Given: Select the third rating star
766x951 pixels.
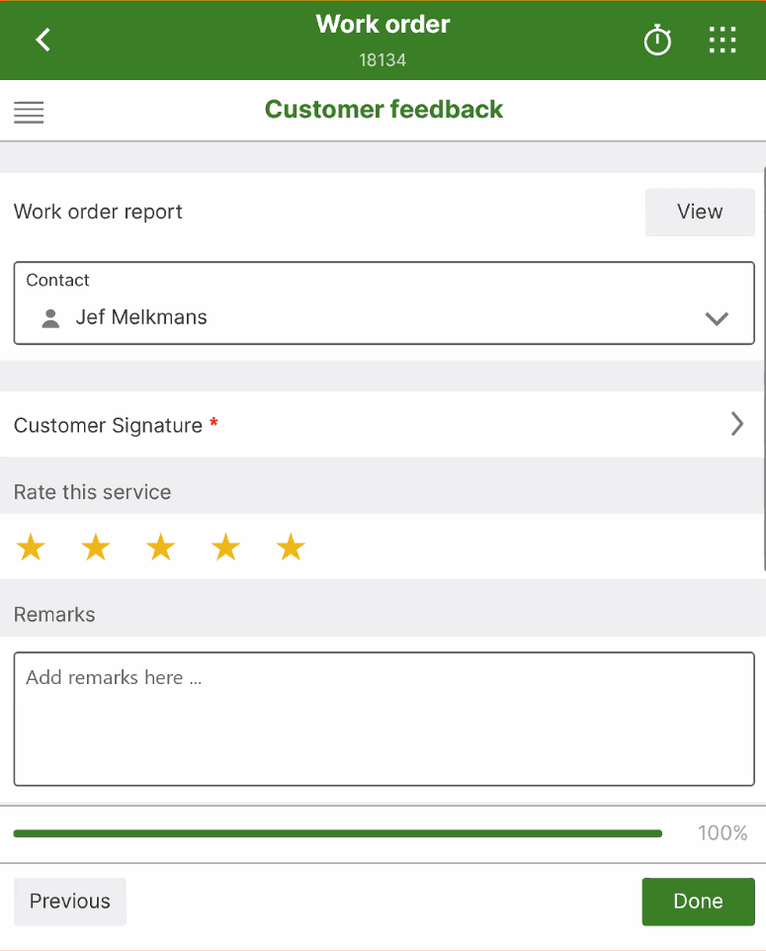Looking at the screenshot, I should [x=161, y=547].
